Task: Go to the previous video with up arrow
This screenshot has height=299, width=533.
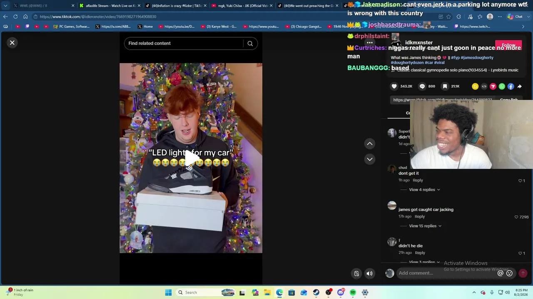Action: (369, 144)
